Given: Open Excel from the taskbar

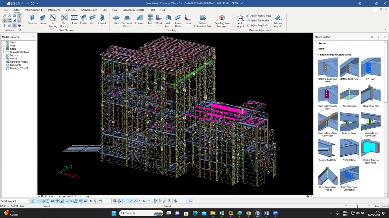Looking at the screenshot, I should (x=222, y=213).
